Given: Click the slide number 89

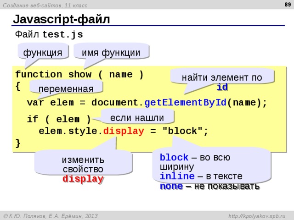Looking at the screenshot, I should pos(288,4).
